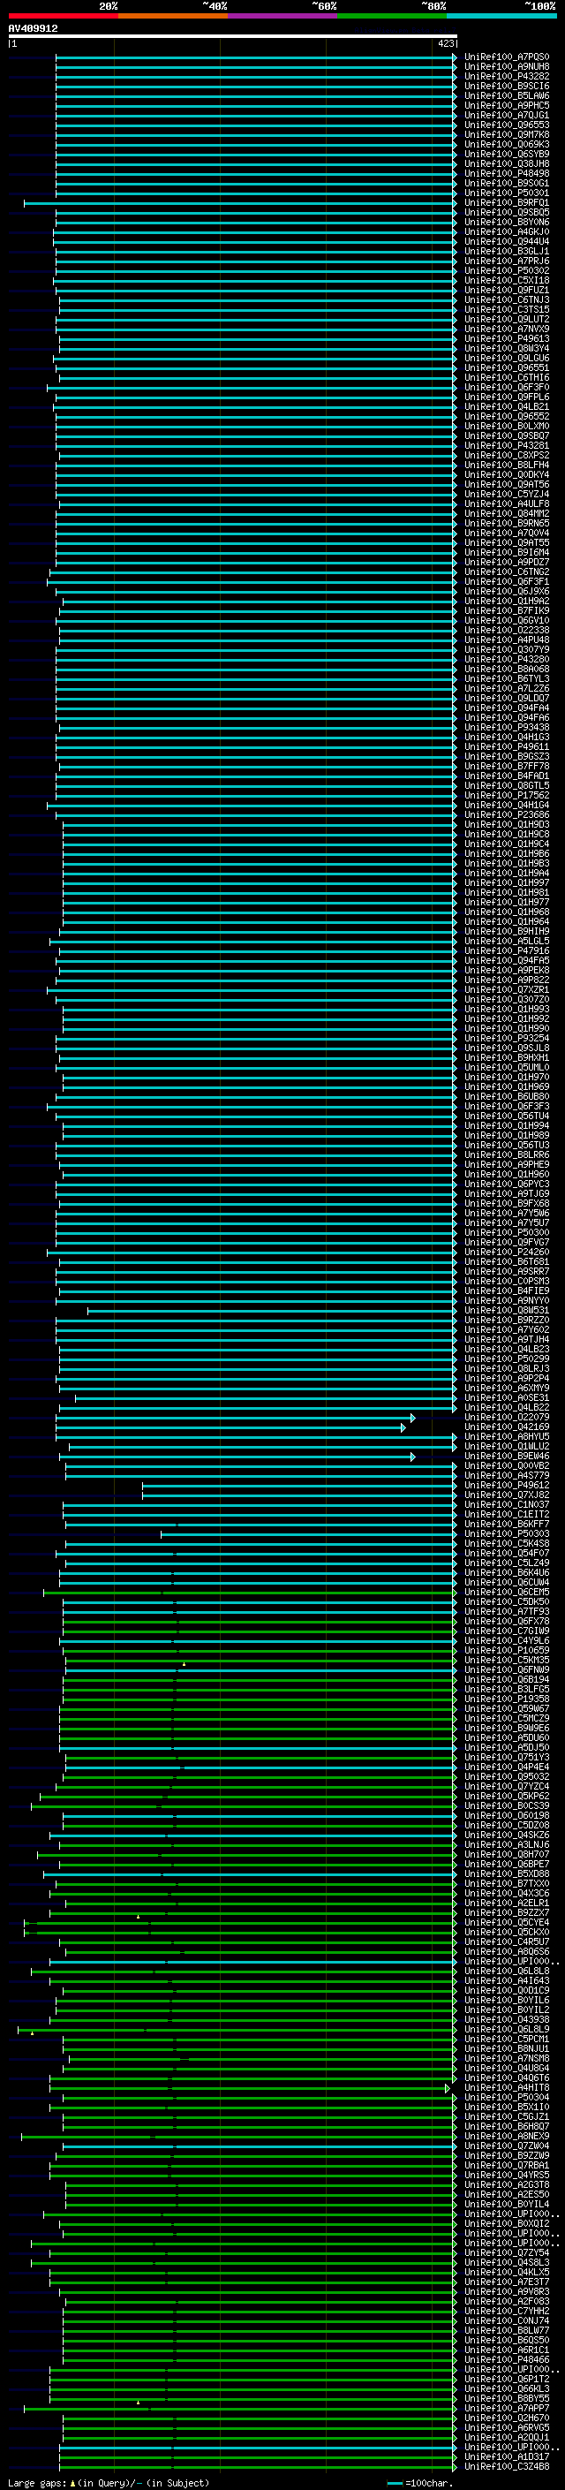Click the alignment end arrow for UniRef100_B9EW46

[x=412, y=1457]
